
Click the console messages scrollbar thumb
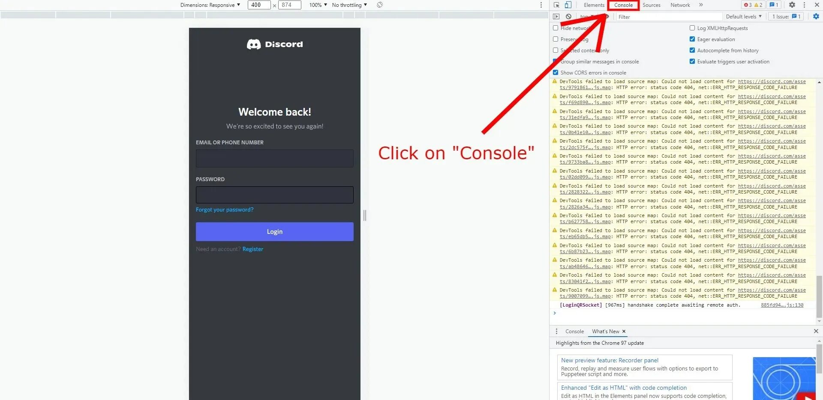tap(819, 296)
